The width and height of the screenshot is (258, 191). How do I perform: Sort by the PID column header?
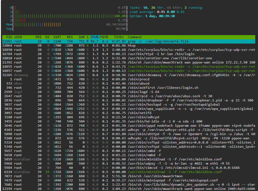point(9,37)
